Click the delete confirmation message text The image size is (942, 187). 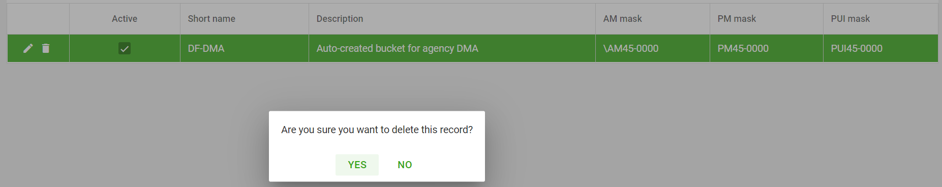click(377, 130)
